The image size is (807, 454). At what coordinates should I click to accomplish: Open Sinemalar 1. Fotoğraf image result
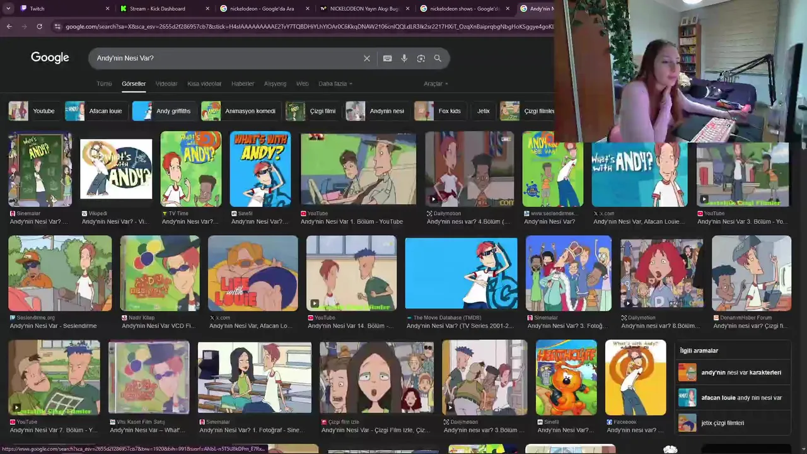pos(255,377)
